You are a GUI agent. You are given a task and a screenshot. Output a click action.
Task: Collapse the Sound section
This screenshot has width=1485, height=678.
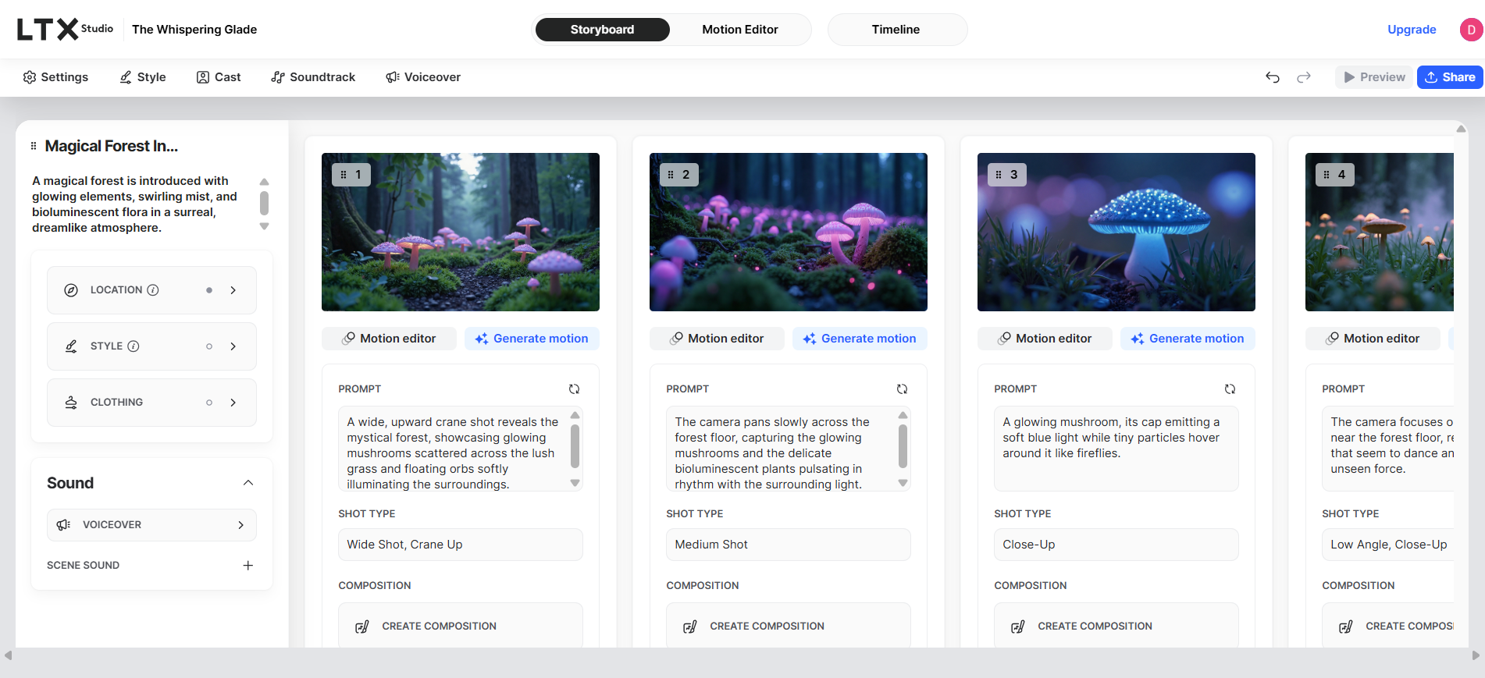point(248,483)
